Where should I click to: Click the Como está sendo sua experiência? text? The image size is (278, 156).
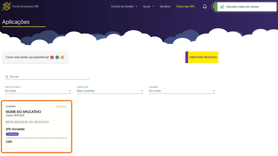click(28, 57)
